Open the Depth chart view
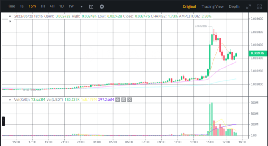 click(x=234, y=6)
